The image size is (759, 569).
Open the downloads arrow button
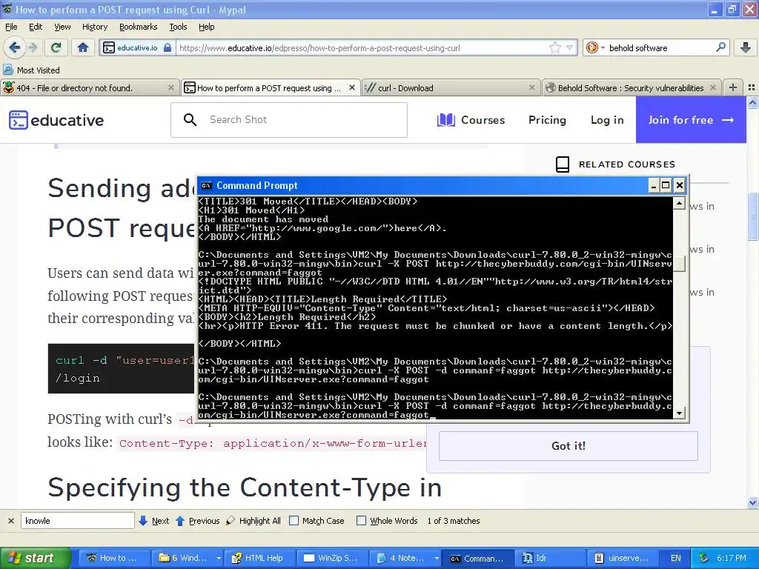coord(746,47)
